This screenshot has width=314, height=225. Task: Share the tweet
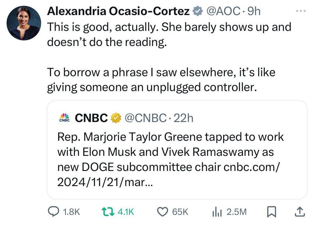tap(299, 211)
